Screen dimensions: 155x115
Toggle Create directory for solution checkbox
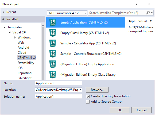pyautogui.click(x=88, y=96)
